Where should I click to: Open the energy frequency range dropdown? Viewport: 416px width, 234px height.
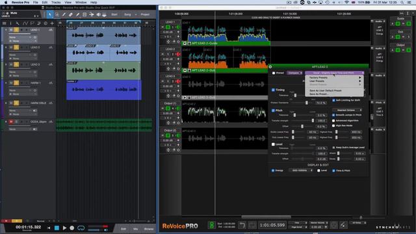point(301,170)
